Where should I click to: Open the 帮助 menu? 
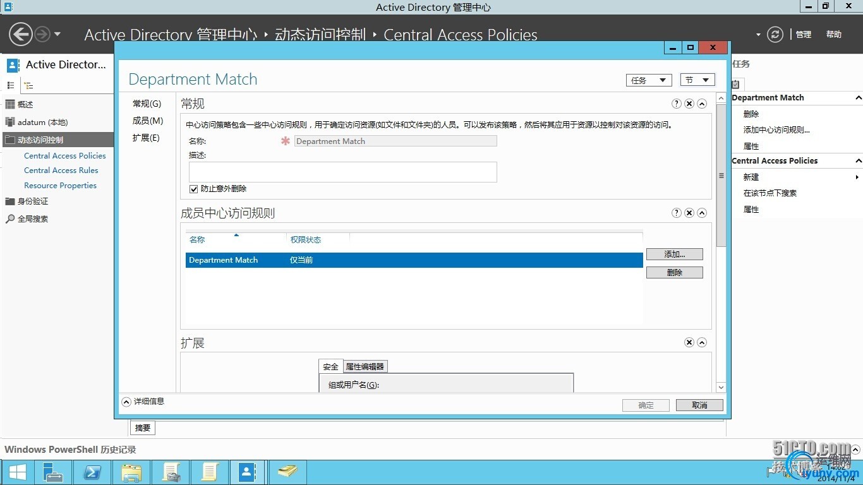pos(834,35)
